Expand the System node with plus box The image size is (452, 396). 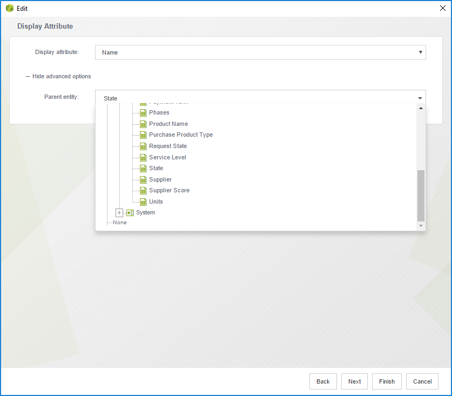pos(119,213)
